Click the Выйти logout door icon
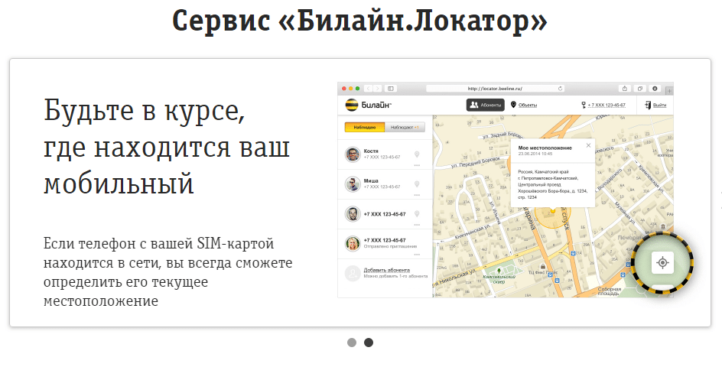This screenshot has width=722, height=367. point(647,105)
